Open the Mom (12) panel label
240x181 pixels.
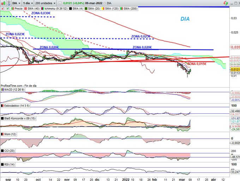click(10, 134)
